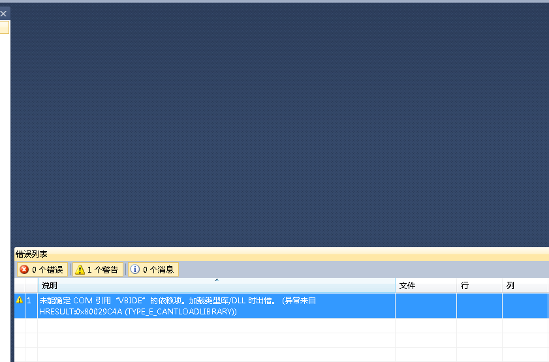549x362 pixels.
Task: Click the row number 1 cell
Action: (31, 306)
